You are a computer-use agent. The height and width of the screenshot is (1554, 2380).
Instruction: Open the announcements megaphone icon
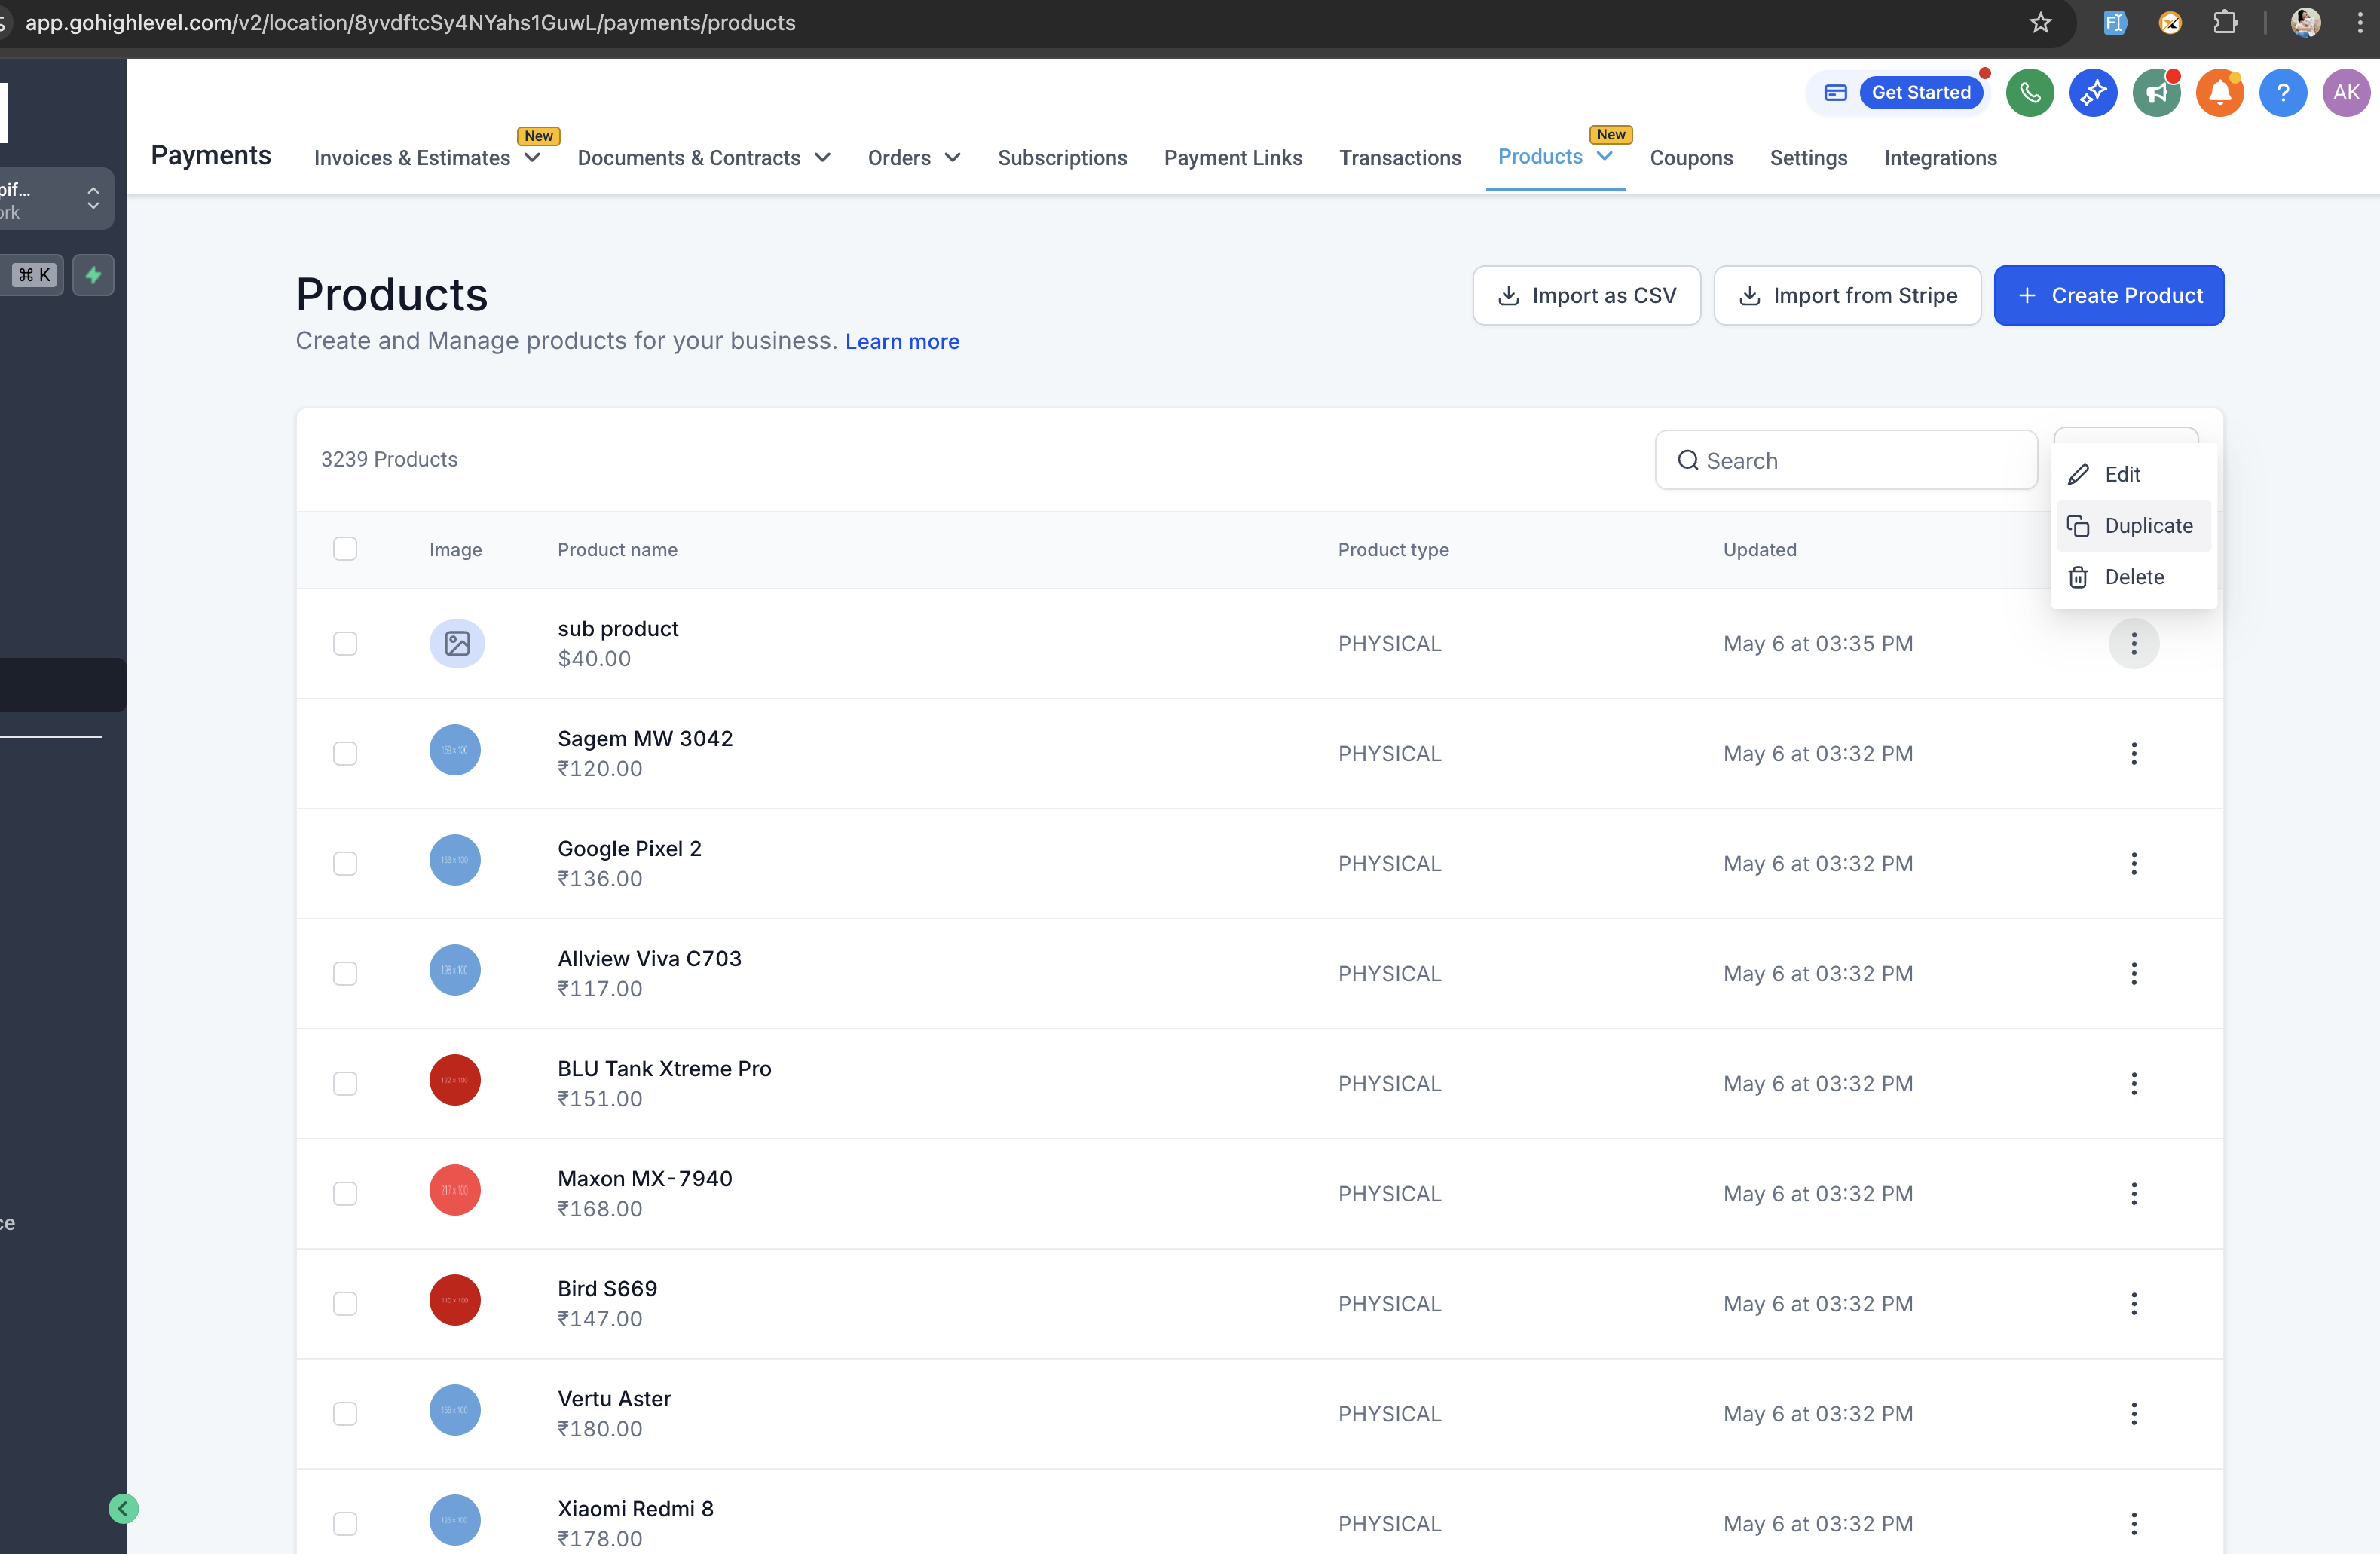2156,93
